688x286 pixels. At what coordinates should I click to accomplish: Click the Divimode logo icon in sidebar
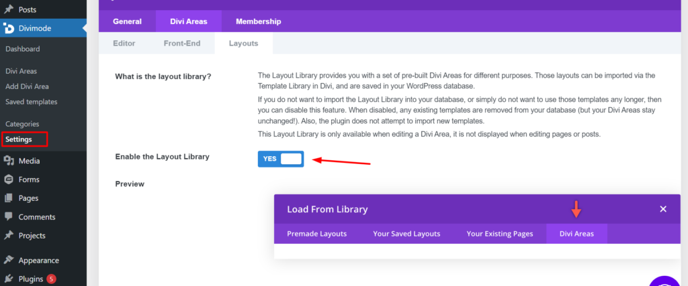(8, 28)
